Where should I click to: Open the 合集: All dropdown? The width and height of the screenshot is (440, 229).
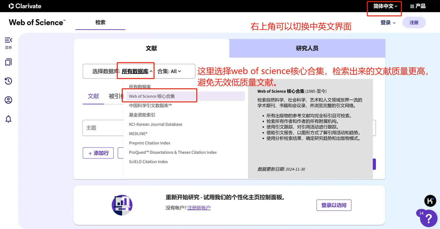(x=169, y=71)
